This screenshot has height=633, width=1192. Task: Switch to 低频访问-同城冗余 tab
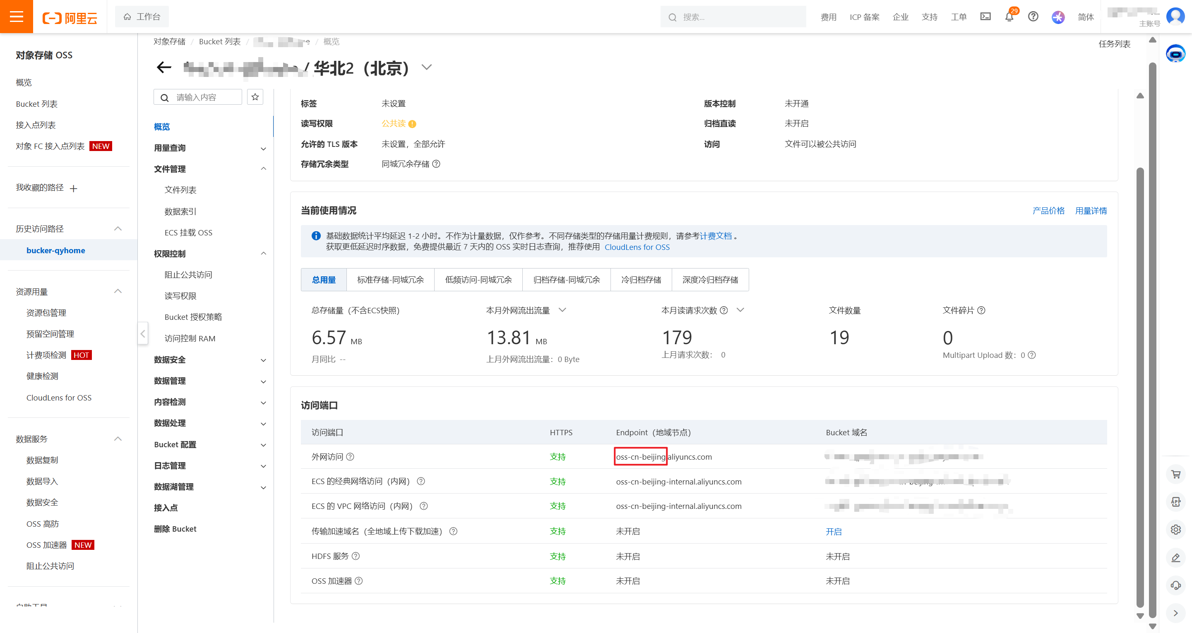478,280
